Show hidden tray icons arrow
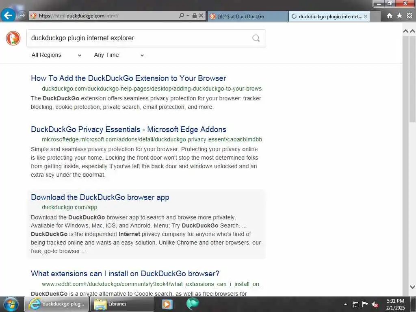 click(345, 304)
